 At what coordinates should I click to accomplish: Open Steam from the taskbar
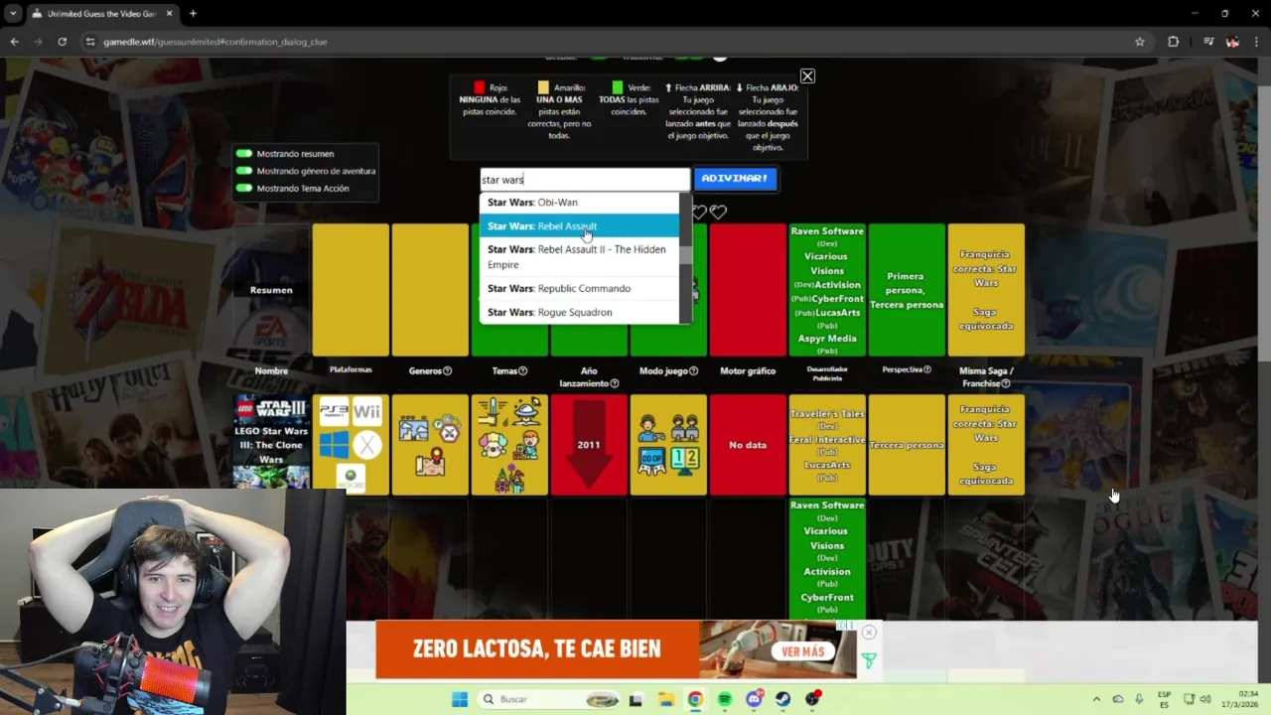pyautogui.click(x=783, y=699)
